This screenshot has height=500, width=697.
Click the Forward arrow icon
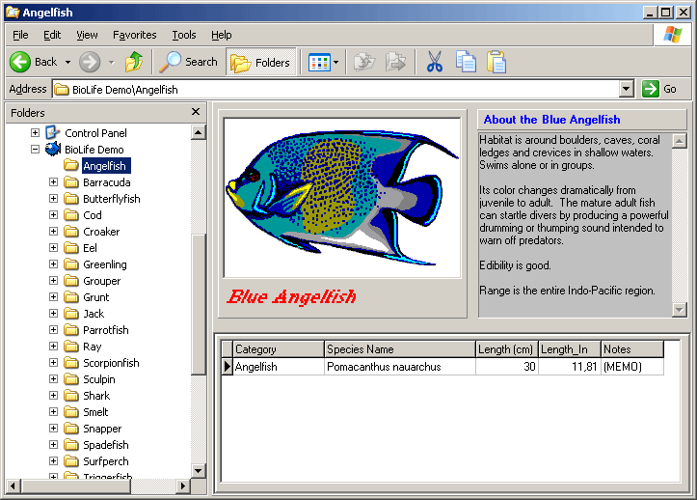pyautogui.click(x=90, y=62)
